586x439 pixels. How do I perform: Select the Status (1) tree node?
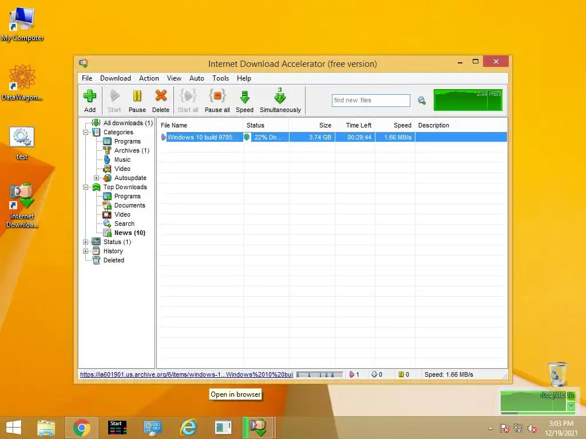click(x=117, y=242)
